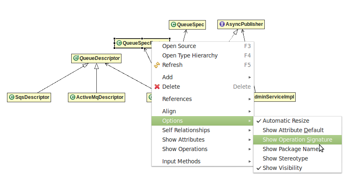Screen dimensions: 350x181
Task: Choose Open Source from context menu
Action: coord(203,46)
